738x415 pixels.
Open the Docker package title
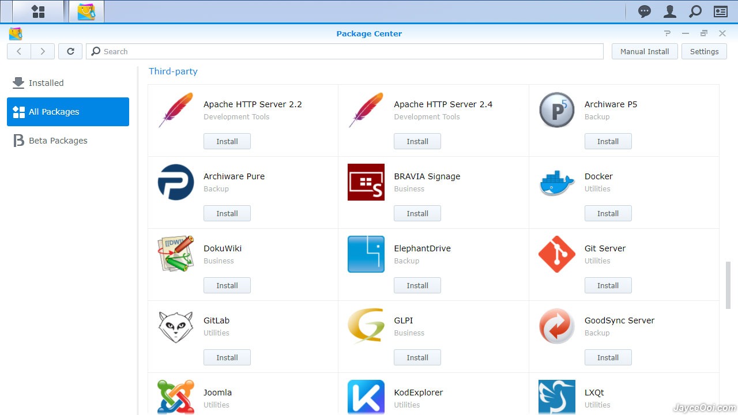598,176
